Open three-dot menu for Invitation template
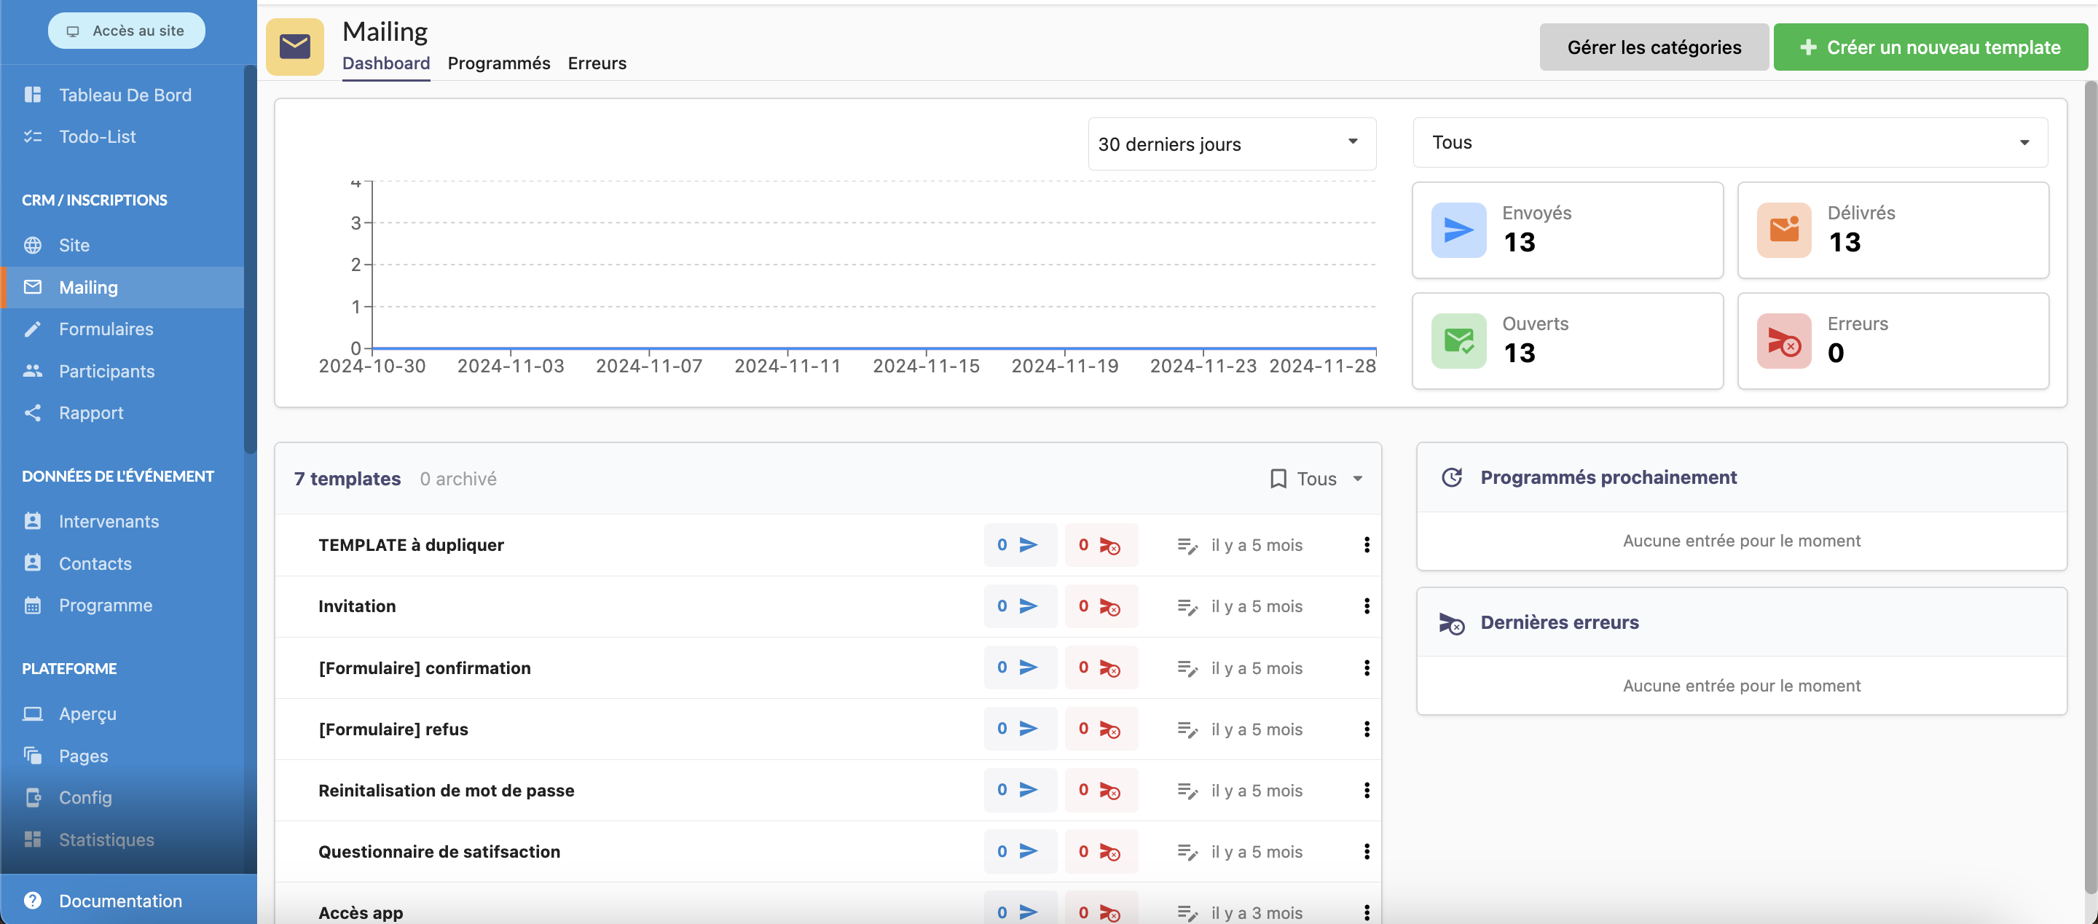 click(x=1366, y=606)
